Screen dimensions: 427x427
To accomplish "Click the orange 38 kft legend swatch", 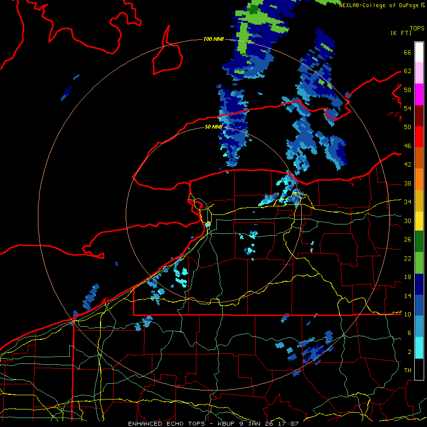I will click(x=419, y=179).
